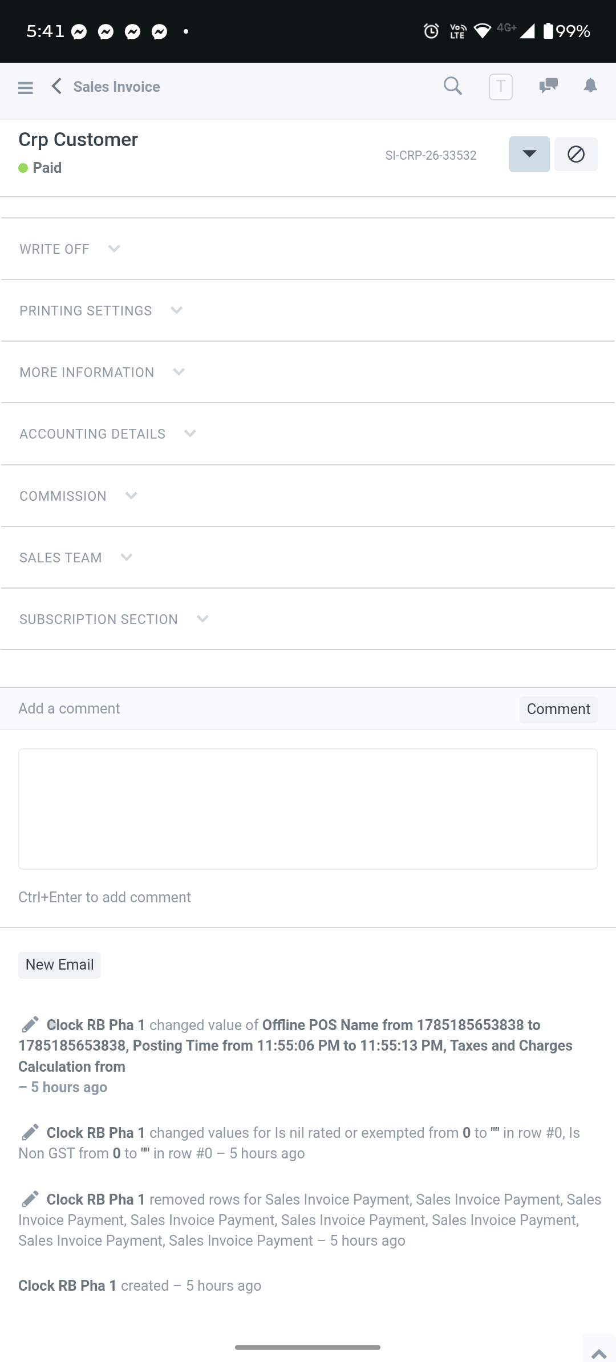Open the T user avatar menu
The image size is (616, 1362).
(501, 87)
